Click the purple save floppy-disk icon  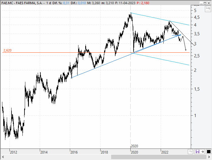pos(197,151)
